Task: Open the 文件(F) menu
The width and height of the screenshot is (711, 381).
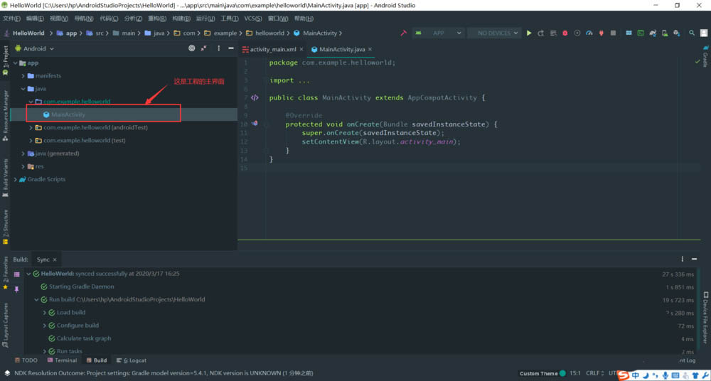Action: coord(12,18)
